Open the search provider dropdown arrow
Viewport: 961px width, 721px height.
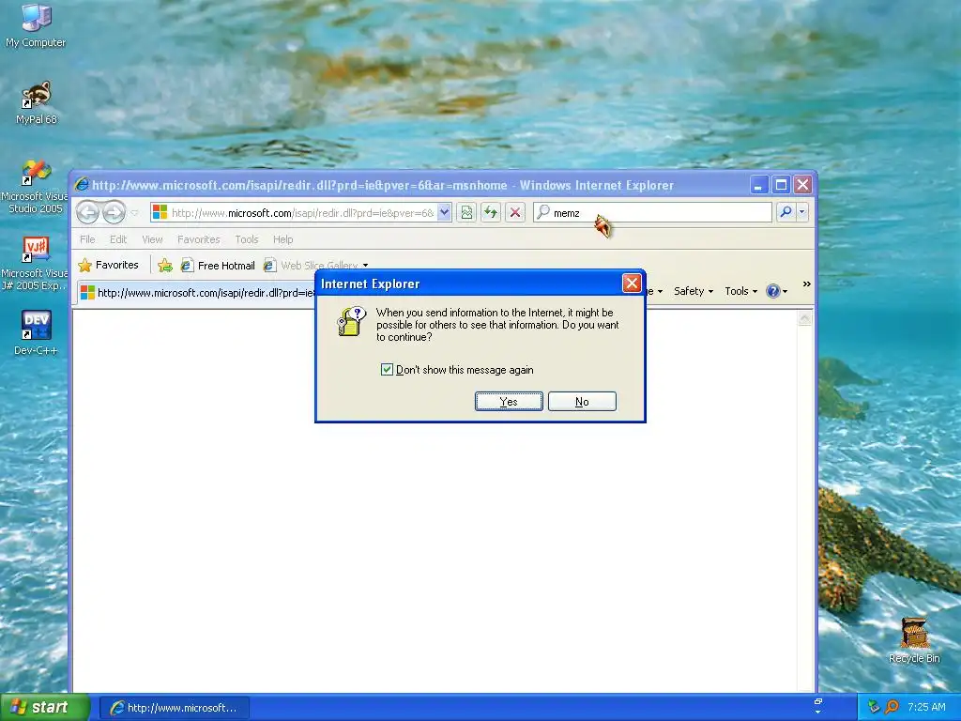(x=801, y=213)
